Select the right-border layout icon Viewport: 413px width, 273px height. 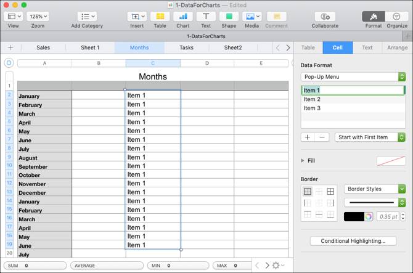pyautogui.click(x=330, y=203)
